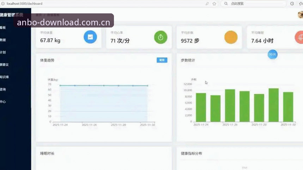Click the blue floating 00:00 timer bubble

pos(272,54)
